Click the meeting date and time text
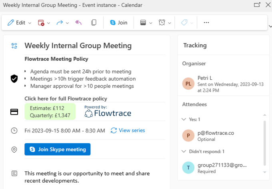The image size is (272, 189). coord(65,130)
